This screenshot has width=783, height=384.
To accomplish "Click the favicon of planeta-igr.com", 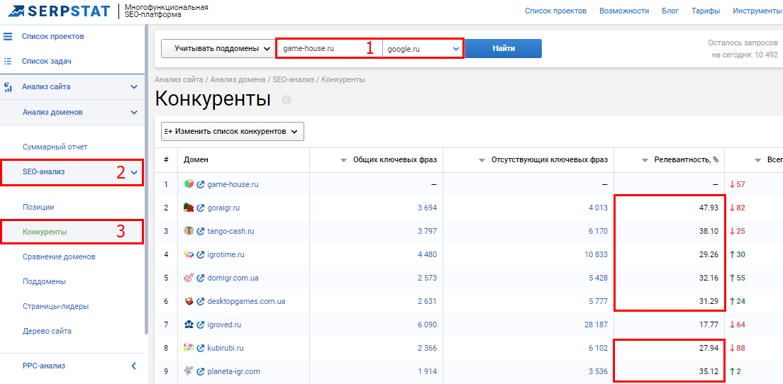I will click(189, 371).
